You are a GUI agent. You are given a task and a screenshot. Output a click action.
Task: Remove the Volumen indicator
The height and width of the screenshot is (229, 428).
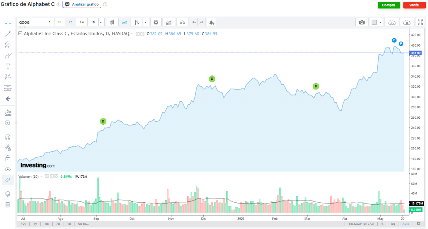coord(57,176)
